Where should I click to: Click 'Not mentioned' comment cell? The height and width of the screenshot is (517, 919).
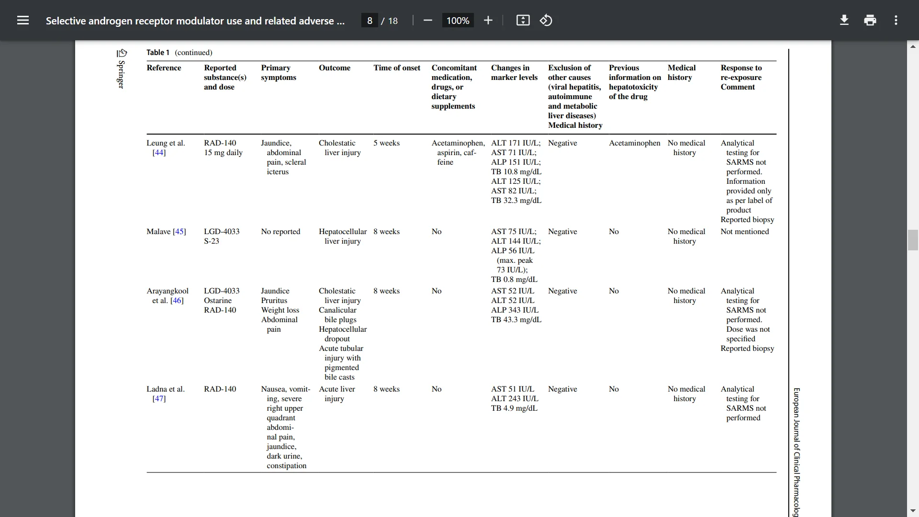tap(745, 232)
